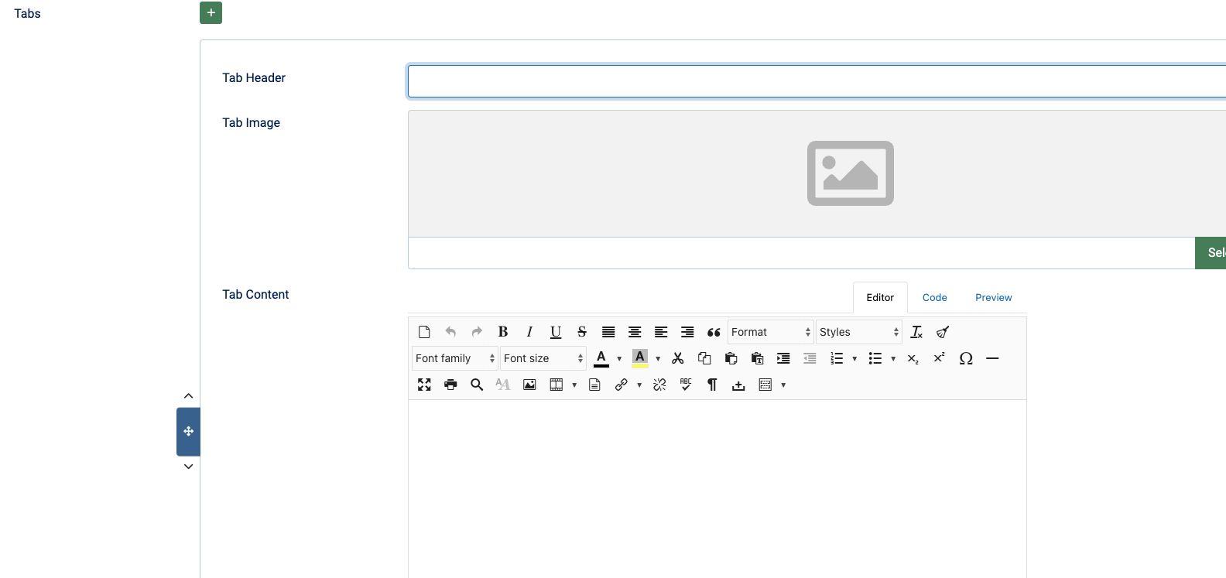Screen dimensions: 1226x578
Task: Switch to the Code tab
Action: tap(934, 298)
